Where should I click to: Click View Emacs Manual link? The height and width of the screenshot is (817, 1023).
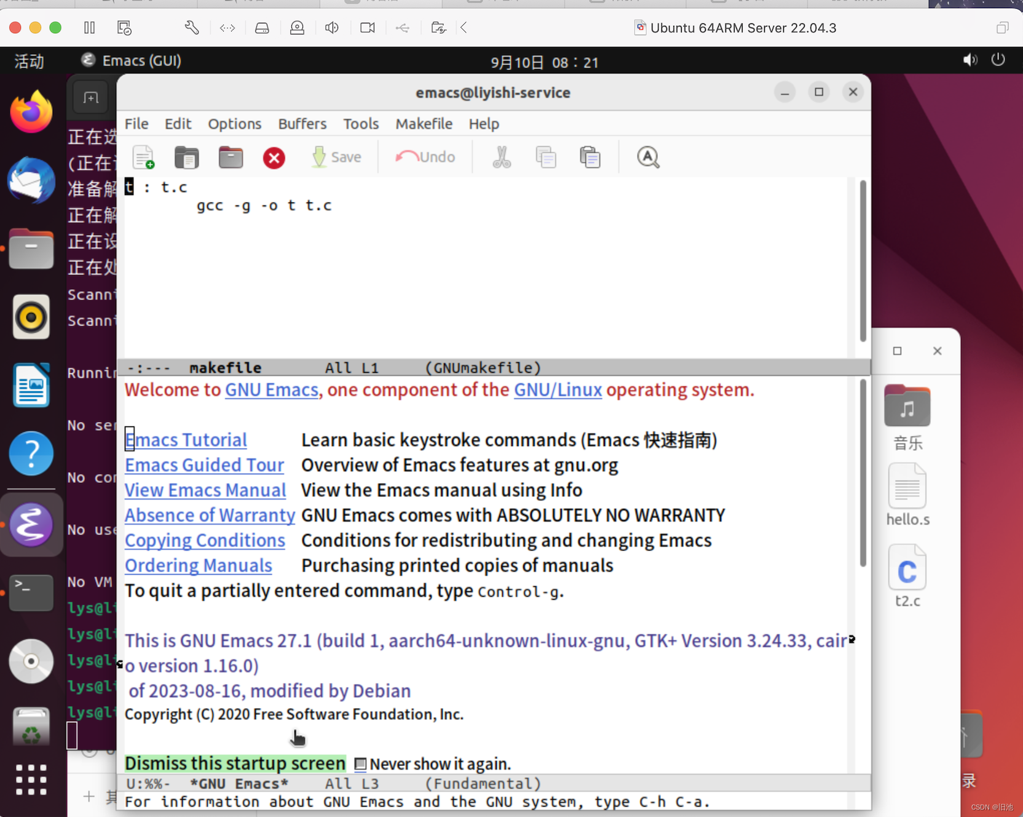tap(205, 490)
